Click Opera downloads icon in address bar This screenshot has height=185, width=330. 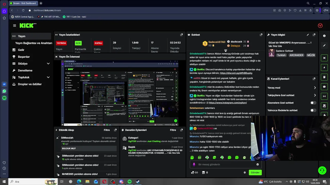coord(300,10)
